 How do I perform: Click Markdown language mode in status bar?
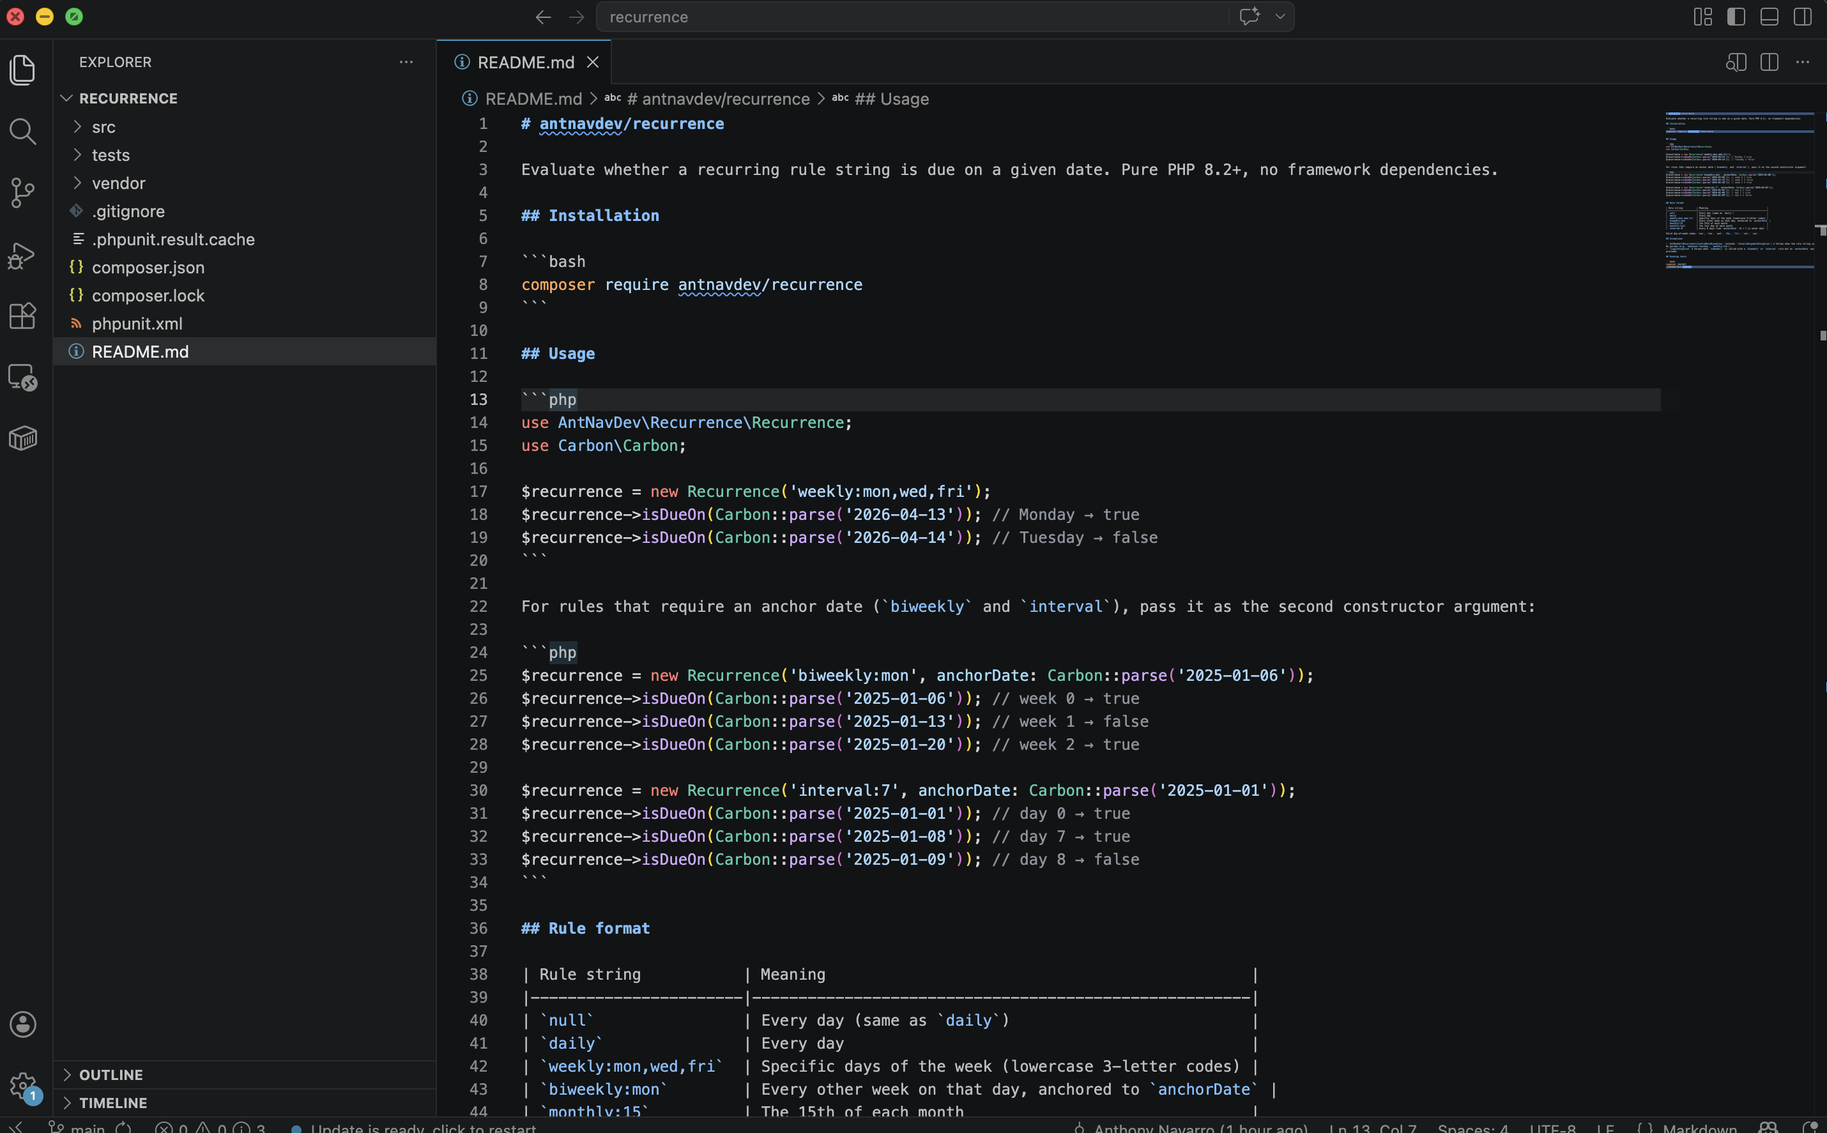[1698, 1127]
